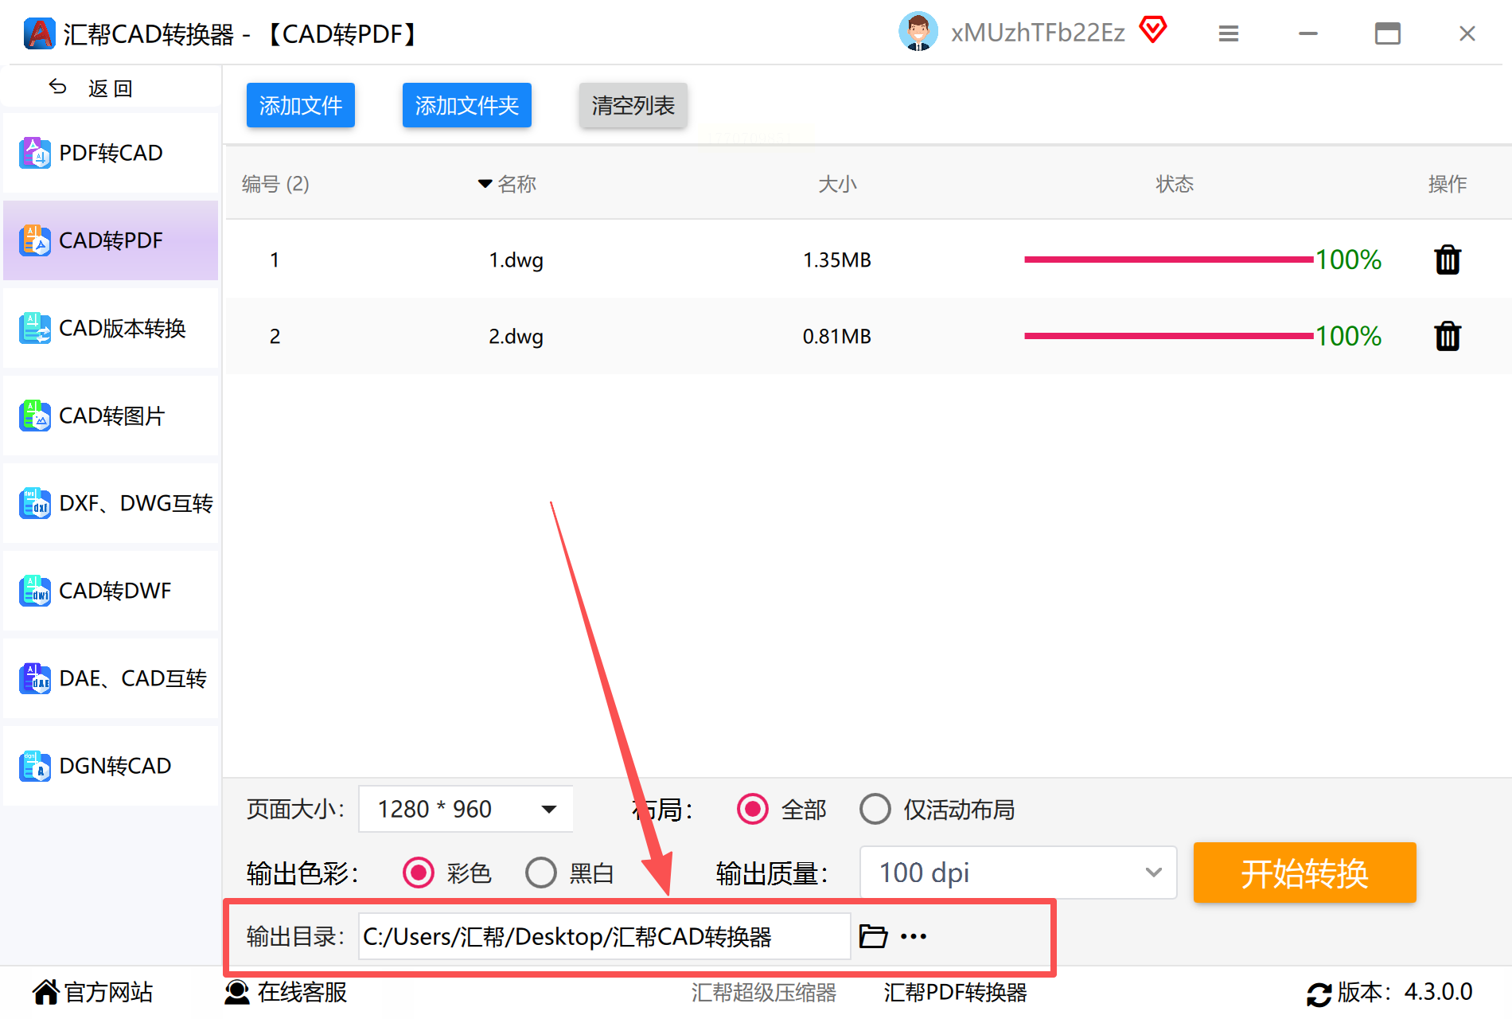Click the 添加文件夹 button
The image size is (1512, 1019).
(x=467, y=105)
